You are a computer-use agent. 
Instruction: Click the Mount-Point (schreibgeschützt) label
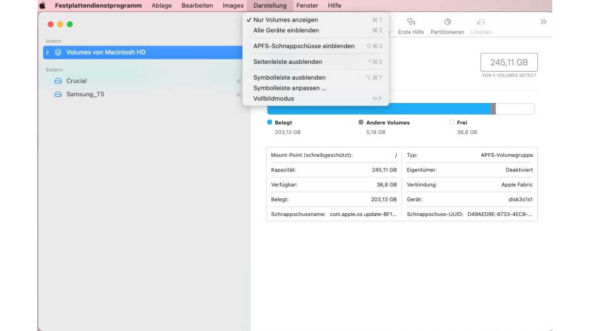[x=312, y=155]
